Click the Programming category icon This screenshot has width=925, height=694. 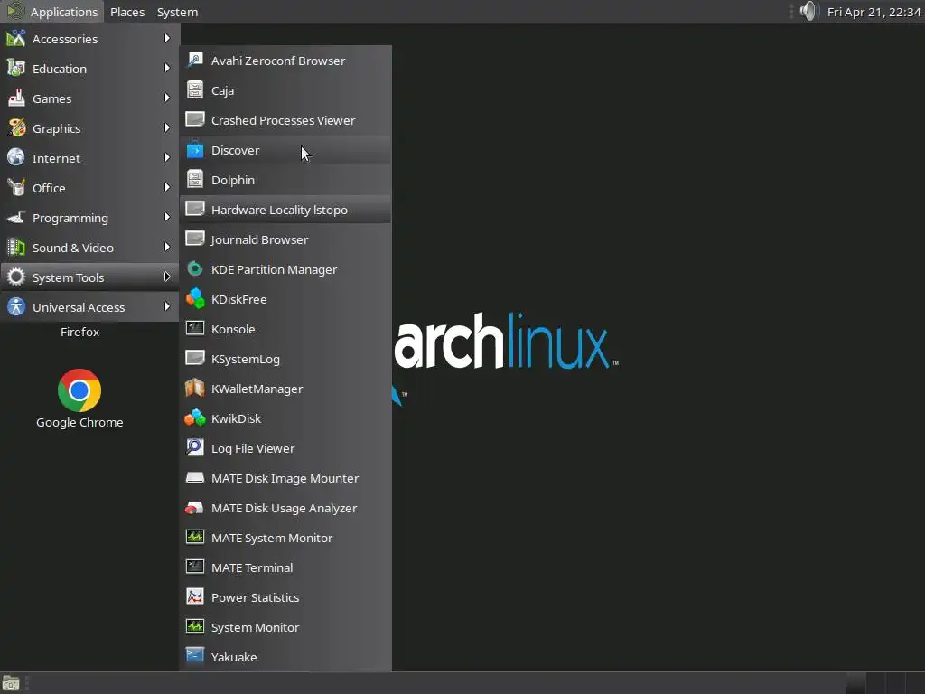16,218
